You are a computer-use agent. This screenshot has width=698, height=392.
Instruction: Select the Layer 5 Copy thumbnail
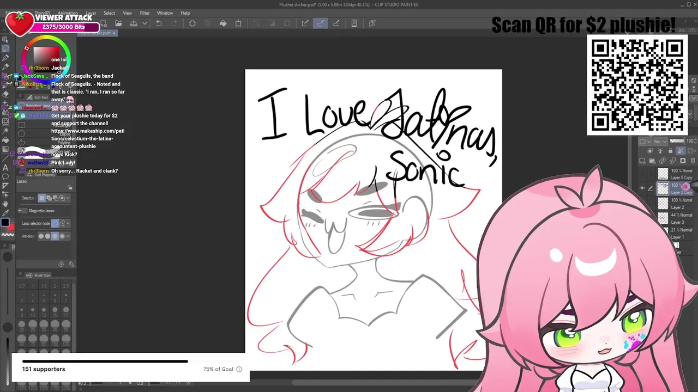(x=663, y=174)
